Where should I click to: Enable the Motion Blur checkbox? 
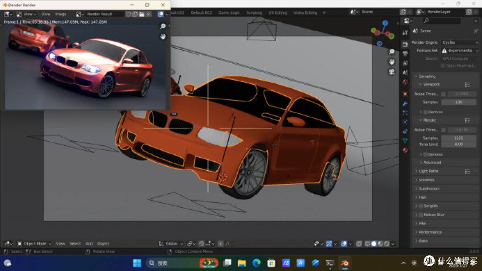(421, 215)
